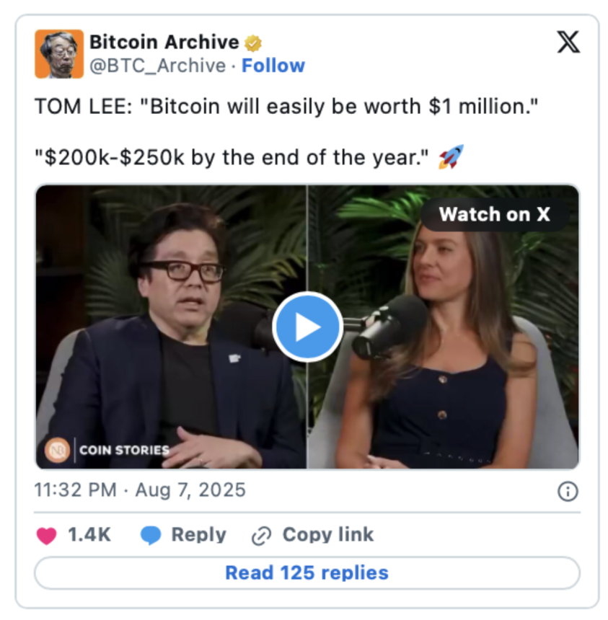Click the Copy link text
Image resolution: width=608 pixels, height=620 pixels.
[x=328, y=535]
